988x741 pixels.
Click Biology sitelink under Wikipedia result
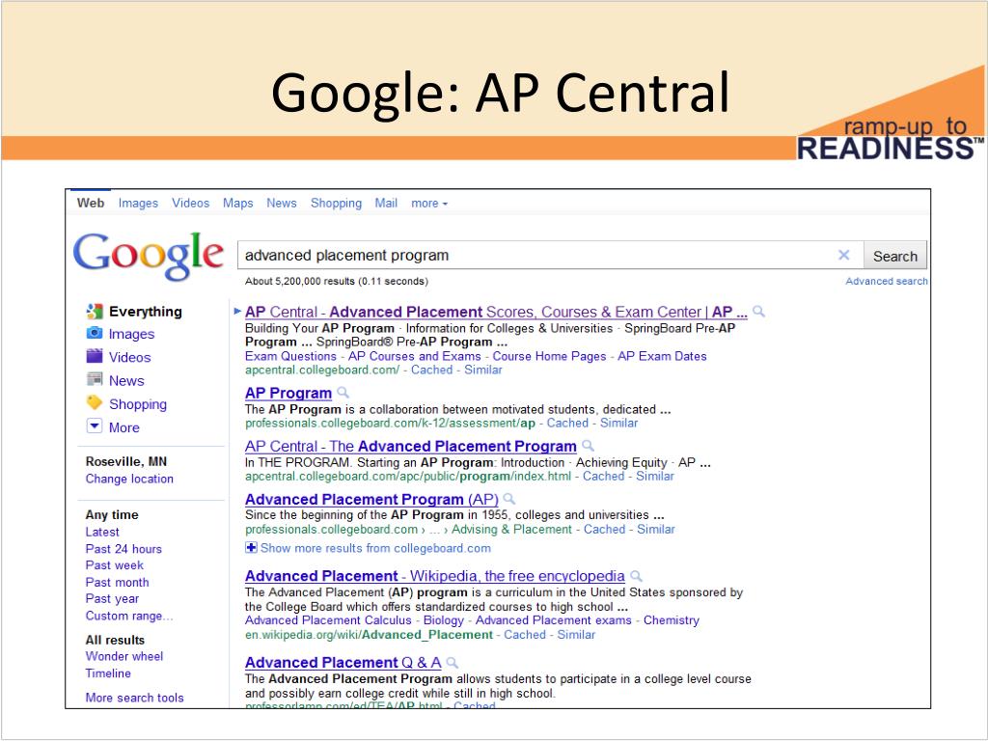click(443, 620)
